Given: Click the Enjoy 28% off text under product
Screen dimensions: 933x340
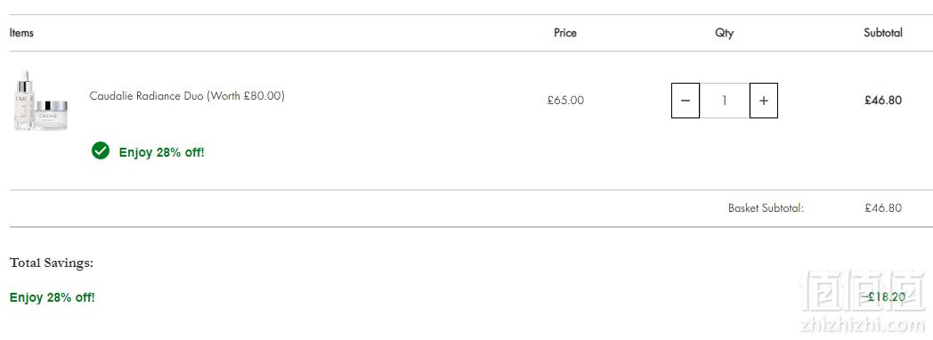Looking at the screenshot, I should [161, 152].
